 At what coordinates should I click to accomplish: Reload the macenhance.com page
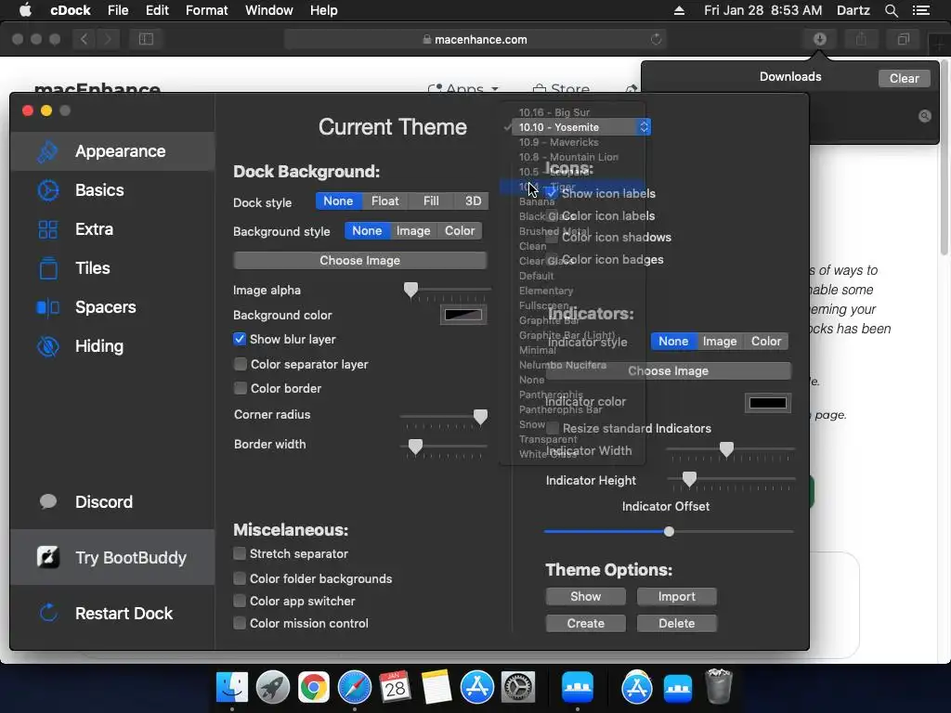[x=657, y=39]
